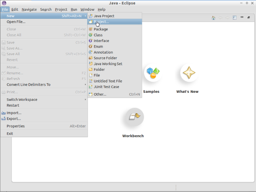Click the Import... icon entry

point(4,113)
